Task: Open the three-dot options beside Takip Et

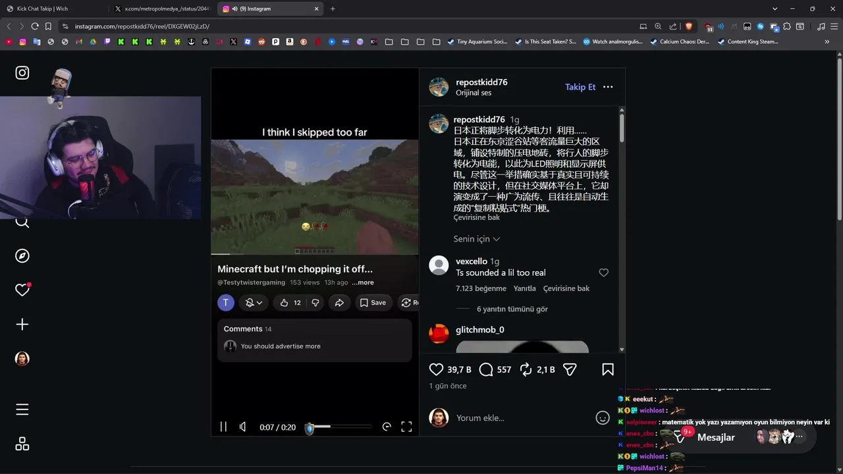Action: (608, 87)
